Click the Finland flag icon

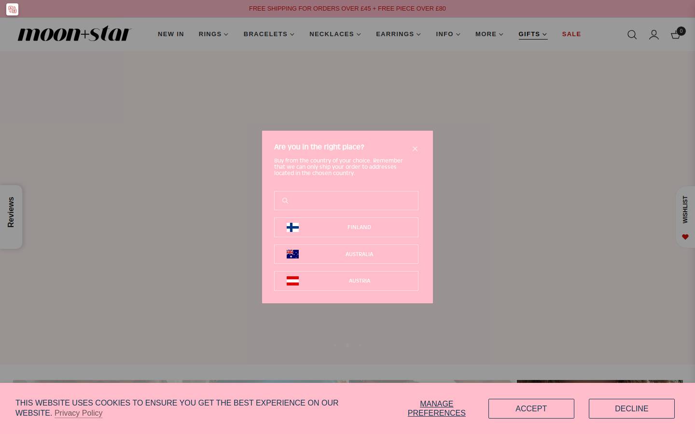coord(292,227)
